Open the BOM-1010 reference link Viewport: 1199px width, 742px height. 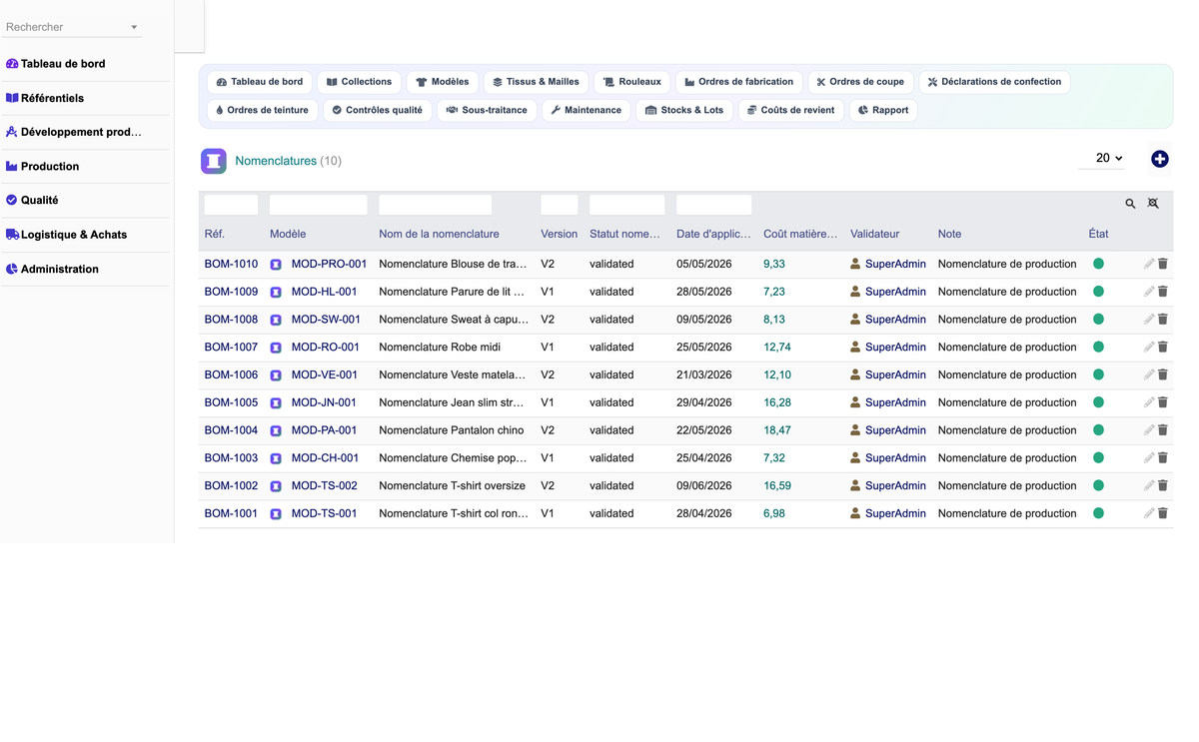tap(231, 264)
